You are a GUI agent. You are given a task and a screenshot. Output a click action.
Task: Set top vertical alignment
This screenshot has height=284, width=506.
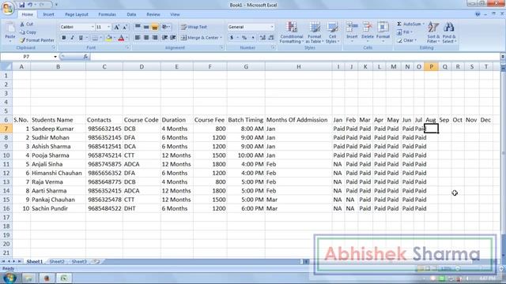pos(138,27)
